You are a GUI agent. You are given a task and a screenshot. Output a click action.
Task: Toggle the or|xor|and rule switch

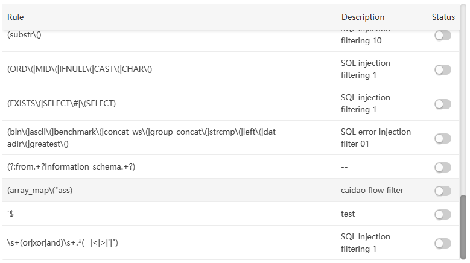click(442, 243)
